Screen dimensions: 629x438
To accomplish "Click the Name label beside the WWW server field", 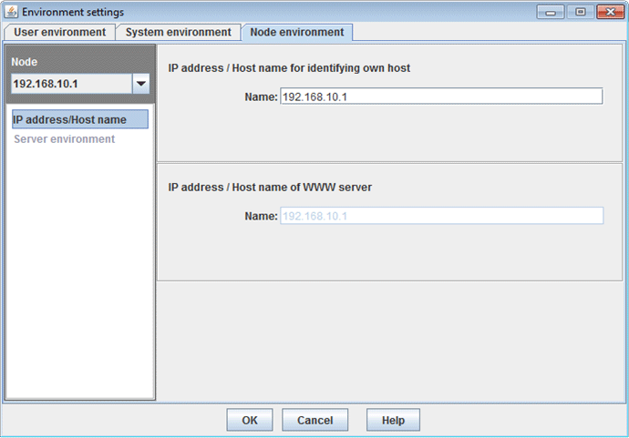I will pos(261,216).
